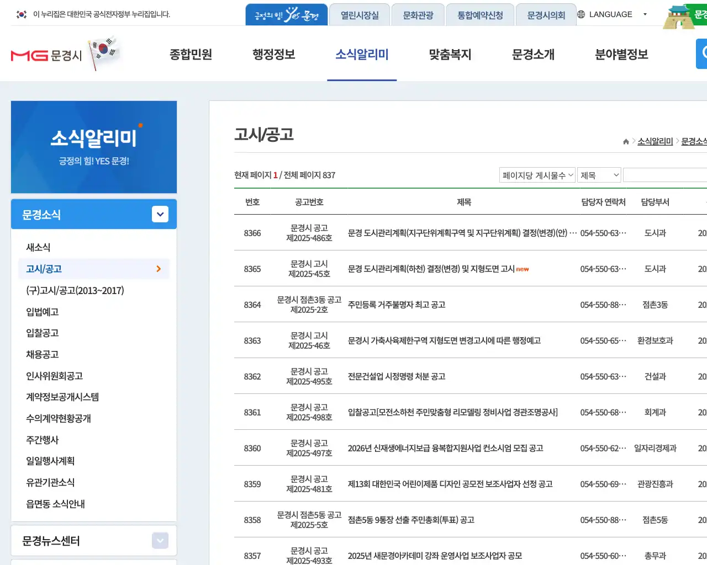Switch to the 열린시장실 tab

(360, 15)
